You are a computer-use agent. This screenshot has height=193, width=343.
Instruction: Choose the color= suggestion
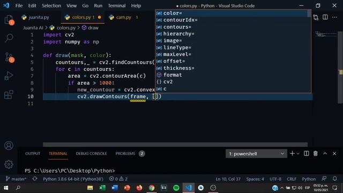[232, 13]
